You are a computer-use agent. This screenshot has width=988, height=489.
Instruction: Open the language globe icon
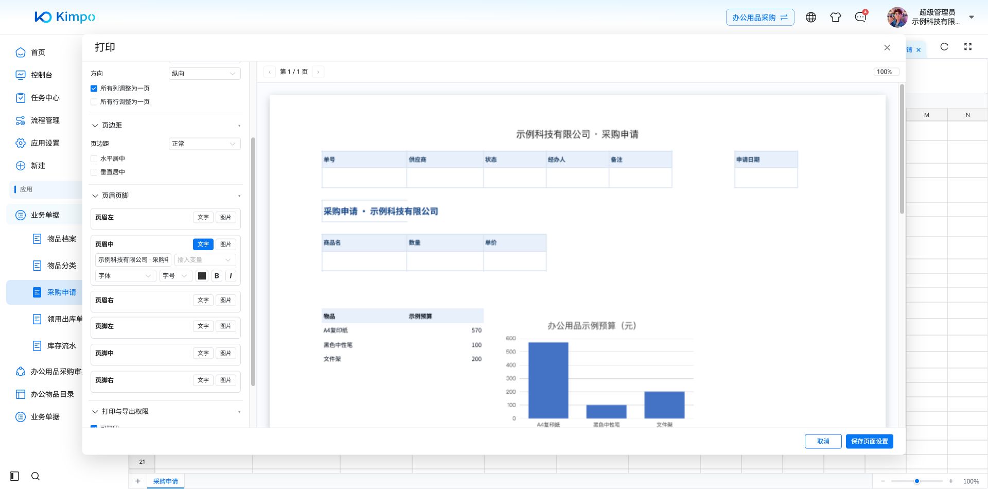(811, 18)
